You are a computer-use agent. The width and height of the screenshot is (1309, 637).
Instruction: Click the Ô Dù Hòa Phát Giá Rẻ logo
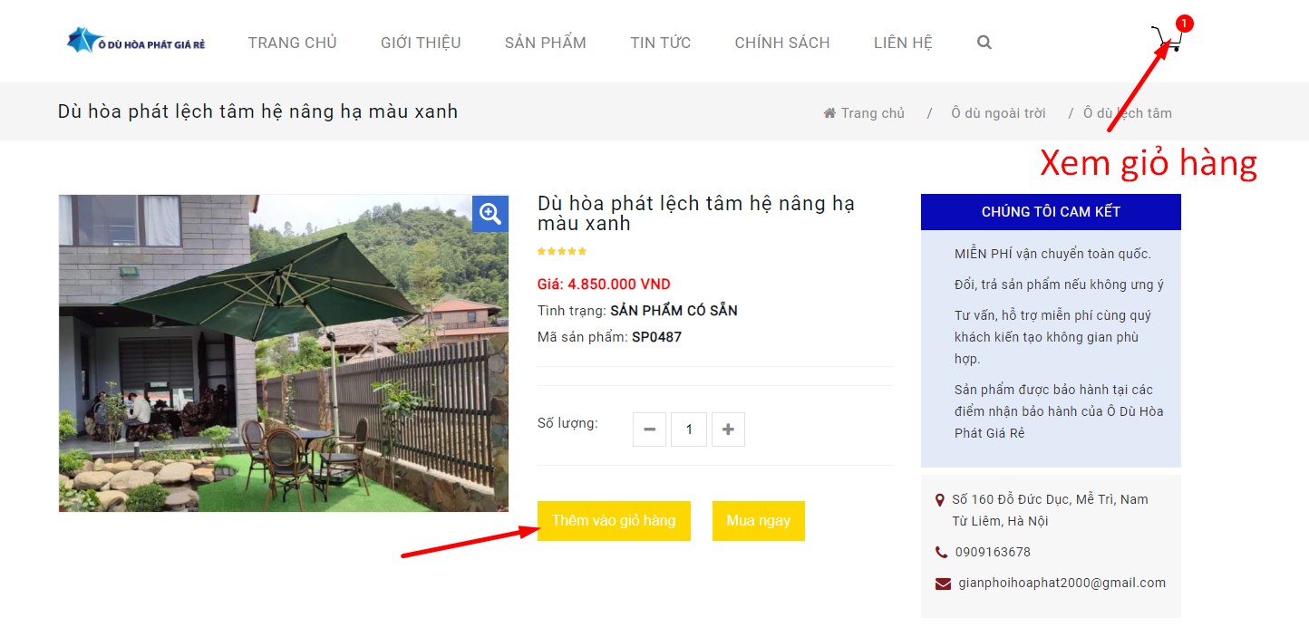[x=136, y=41]
